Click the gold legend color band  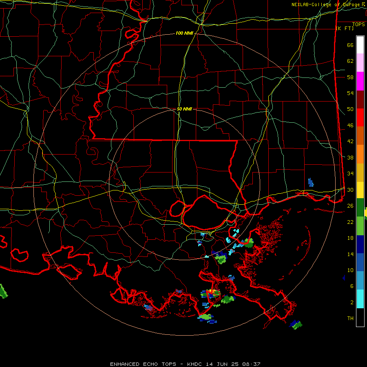pyautogui.click(x=360, y=173)
